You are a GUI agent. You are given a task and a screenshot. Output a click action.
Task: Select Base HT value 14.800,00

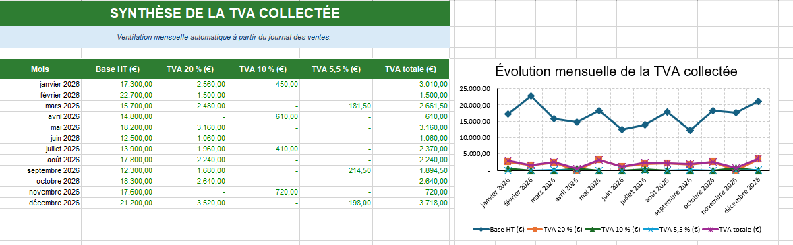117,116
